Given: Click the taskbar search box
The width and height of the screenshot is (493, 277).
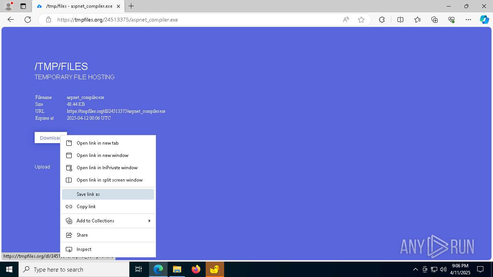Looking at the screenshot, I should coord(74,269).
